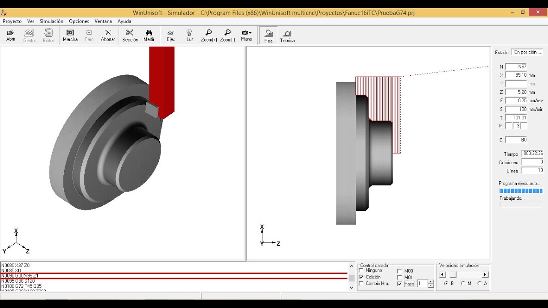548x308 pixels.
Task: Select the B speed radio button
Action: click(x=447, y=284)
